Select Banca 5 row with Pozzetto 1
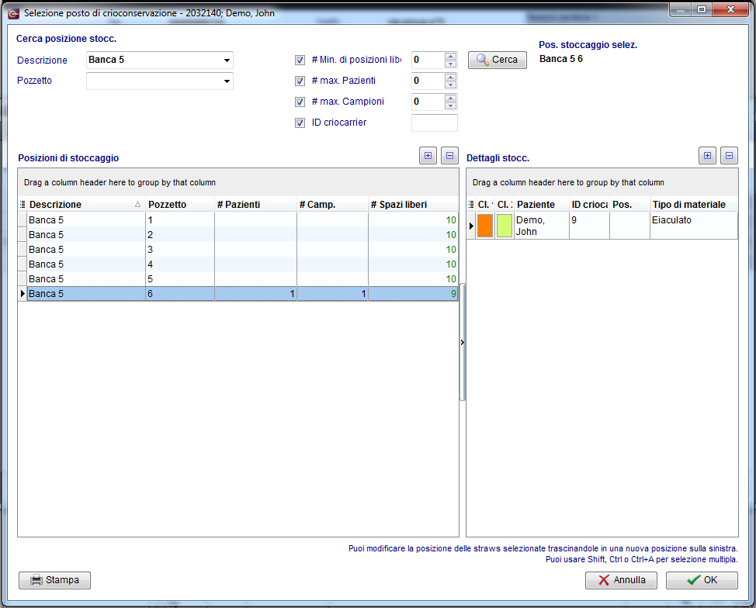 pos(238,220)
